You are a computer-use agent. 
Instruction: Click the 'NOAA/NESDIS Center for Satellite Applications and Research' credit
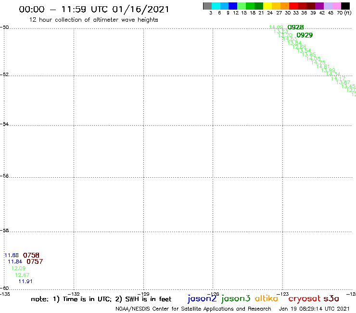193,309
